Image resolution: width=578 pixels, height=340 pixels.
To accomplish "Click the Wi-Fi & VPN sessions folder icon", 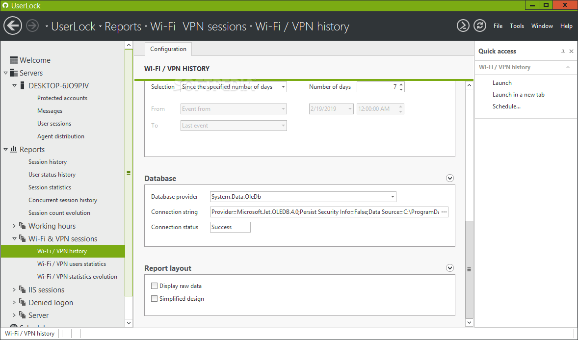I will pyautogui.click(x=23, y=238).
